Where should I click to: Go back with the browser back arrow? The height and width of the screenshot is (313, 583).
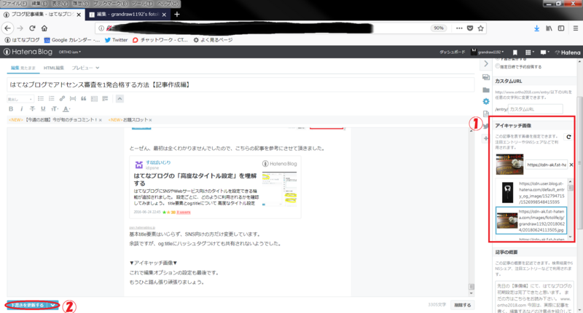coord(8,28)
